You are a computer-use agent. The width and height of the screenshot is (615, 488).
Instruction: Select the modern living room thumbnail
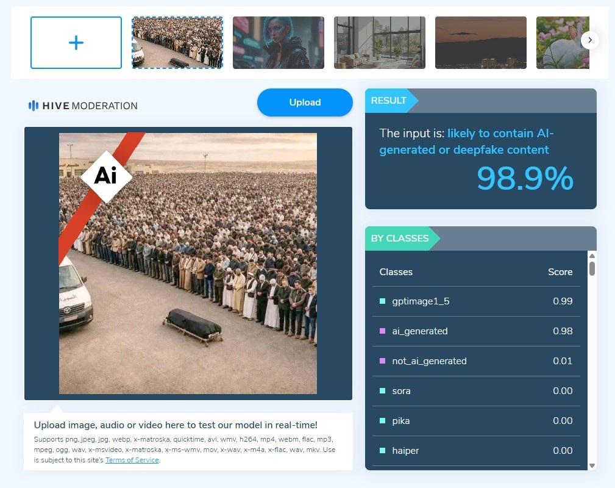(x=380, y=43)
